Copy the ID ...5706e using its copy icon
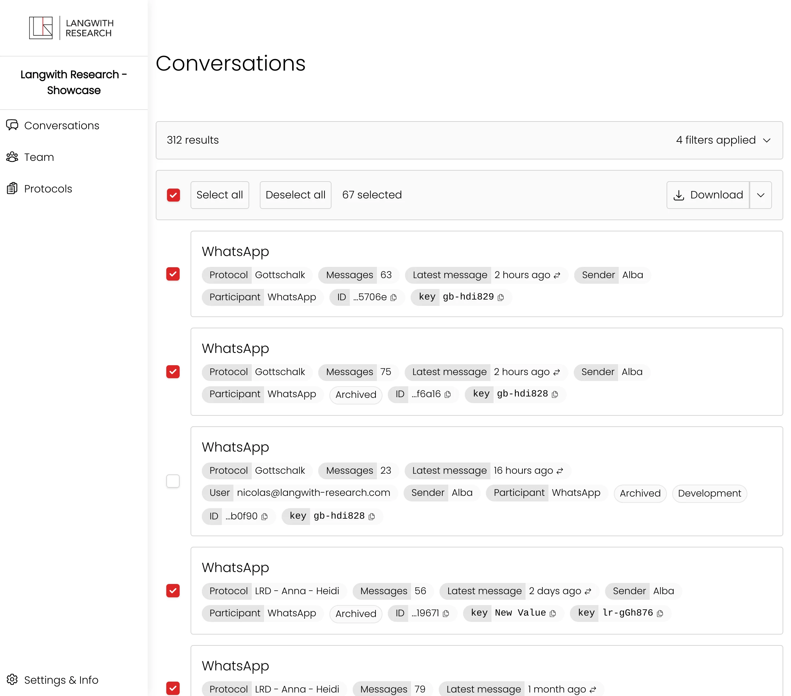 point(394,297)
